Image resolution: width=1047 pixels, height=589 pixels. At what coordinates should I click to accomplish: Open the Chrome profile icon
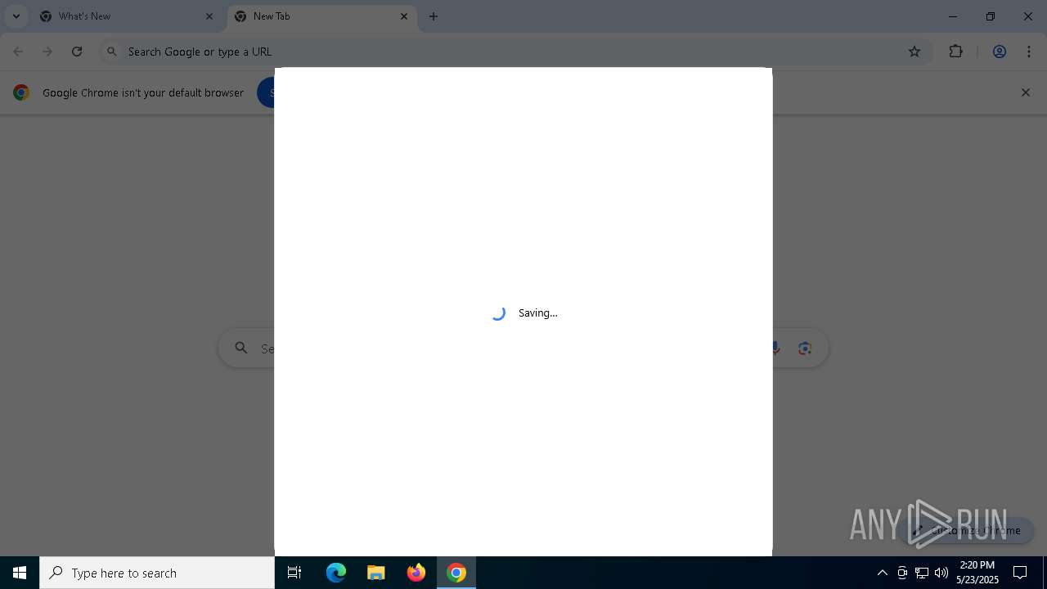coord(1000,52)
